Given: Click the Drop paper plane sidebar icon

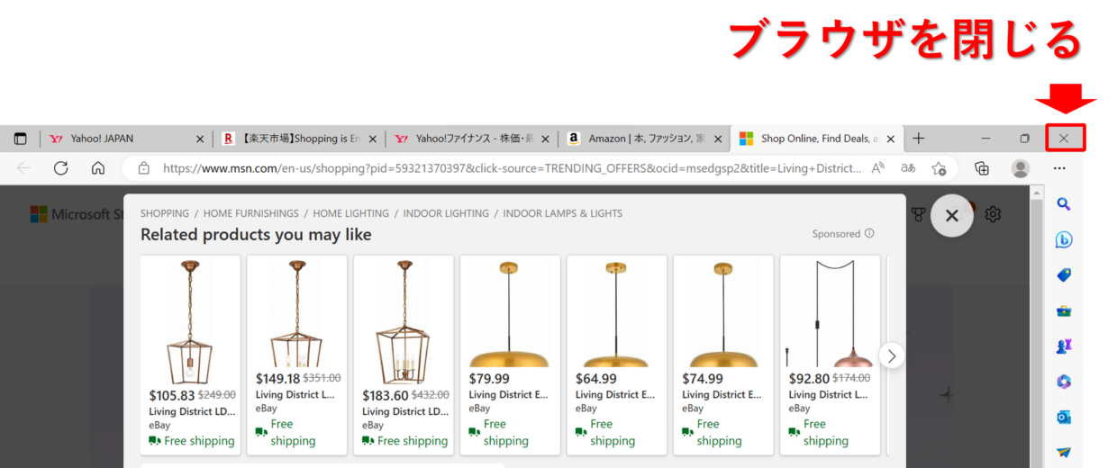Looking at the screenshot, I should (x=1064, y=452).
